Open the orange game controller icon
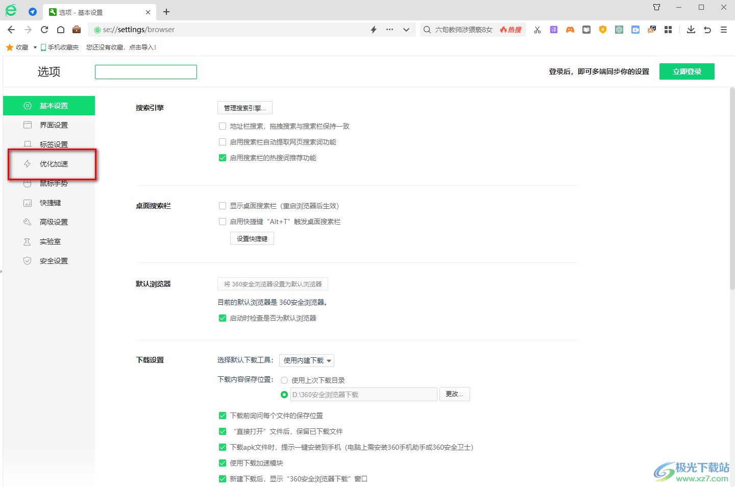735x487 pixels. [x=570, y=30]
